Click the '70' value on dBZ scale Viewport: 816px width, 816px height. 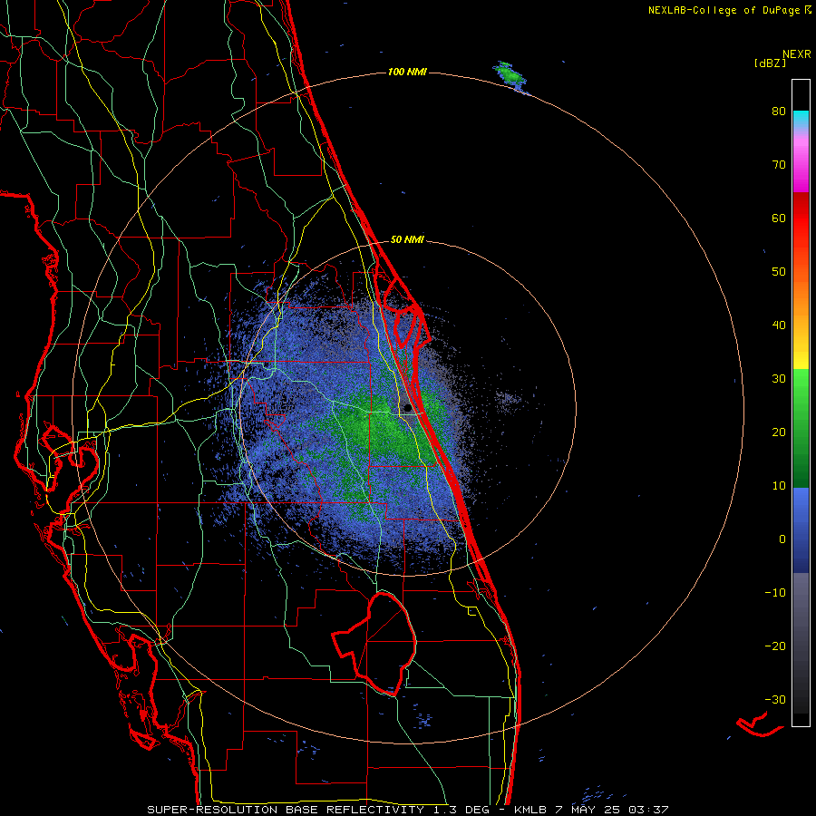pos(779,165)
